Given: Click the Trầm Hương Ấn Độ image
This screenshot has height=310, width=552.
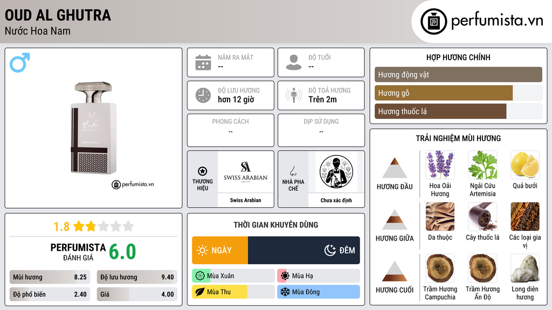Looking at the screenshot, I should (482, 268).
